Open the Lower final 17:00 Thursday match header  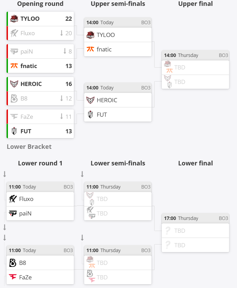(x=195, y=218)
